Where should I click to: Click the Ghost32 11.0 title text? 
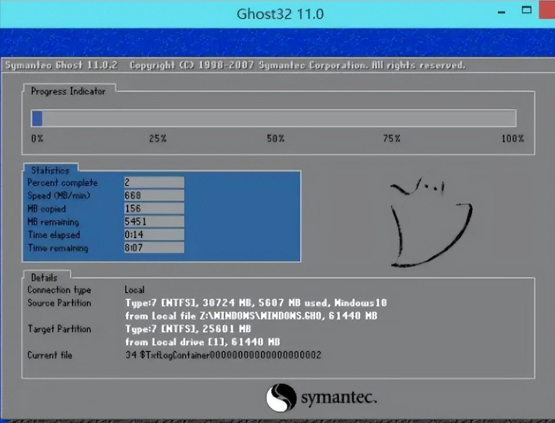(280, 14)
